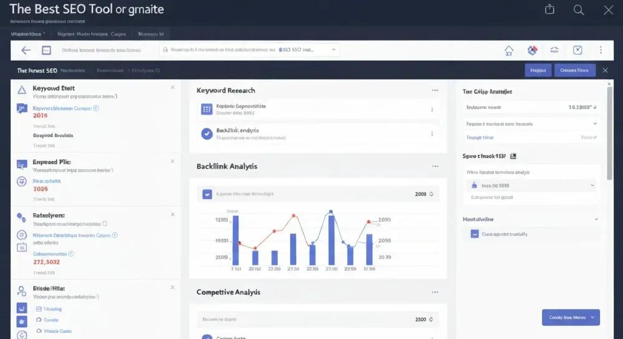Click the red value 272,3092
Viewport: 623px width, 339px height.
click(47, 262)
